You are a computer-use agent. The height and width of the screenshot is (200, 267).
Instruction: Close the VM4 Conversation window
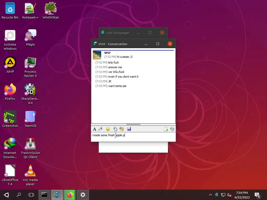[170, 44]
